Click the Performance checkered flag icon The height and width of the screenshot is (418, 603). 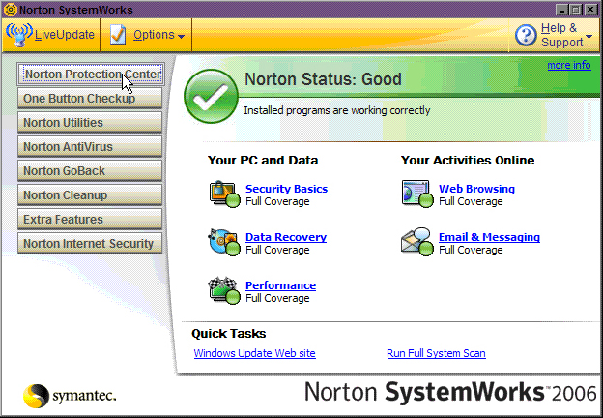point(224,290)
